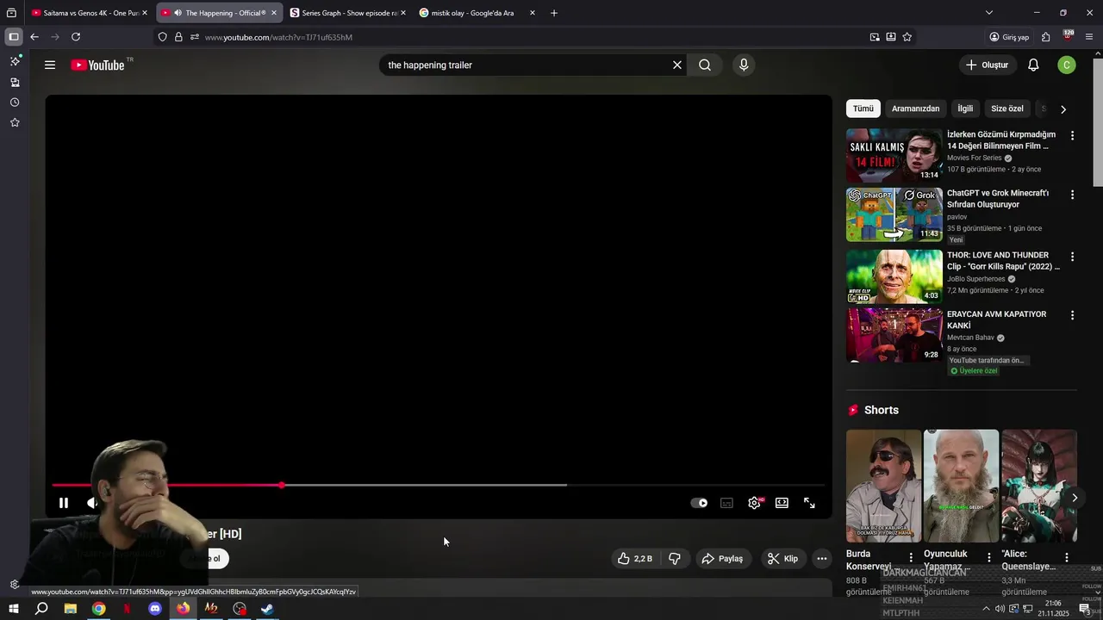Switch player to theater mode
This screenshot has width=1103, height=620.
coord(782,503)
